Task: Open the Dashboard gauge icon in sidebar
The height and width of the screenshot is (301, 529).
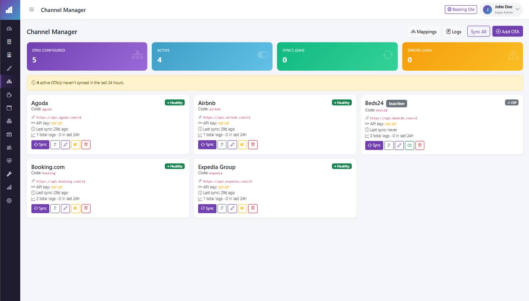Action: 9,29
